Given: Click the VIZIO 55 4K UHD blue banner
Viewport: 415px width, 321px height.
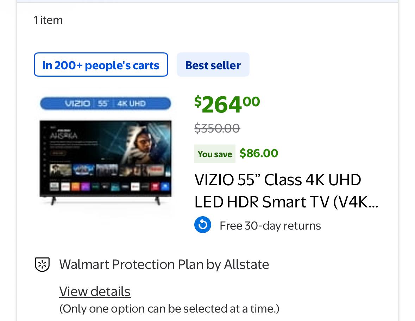Looking at the screenshot, I should (x=105, y=103).
